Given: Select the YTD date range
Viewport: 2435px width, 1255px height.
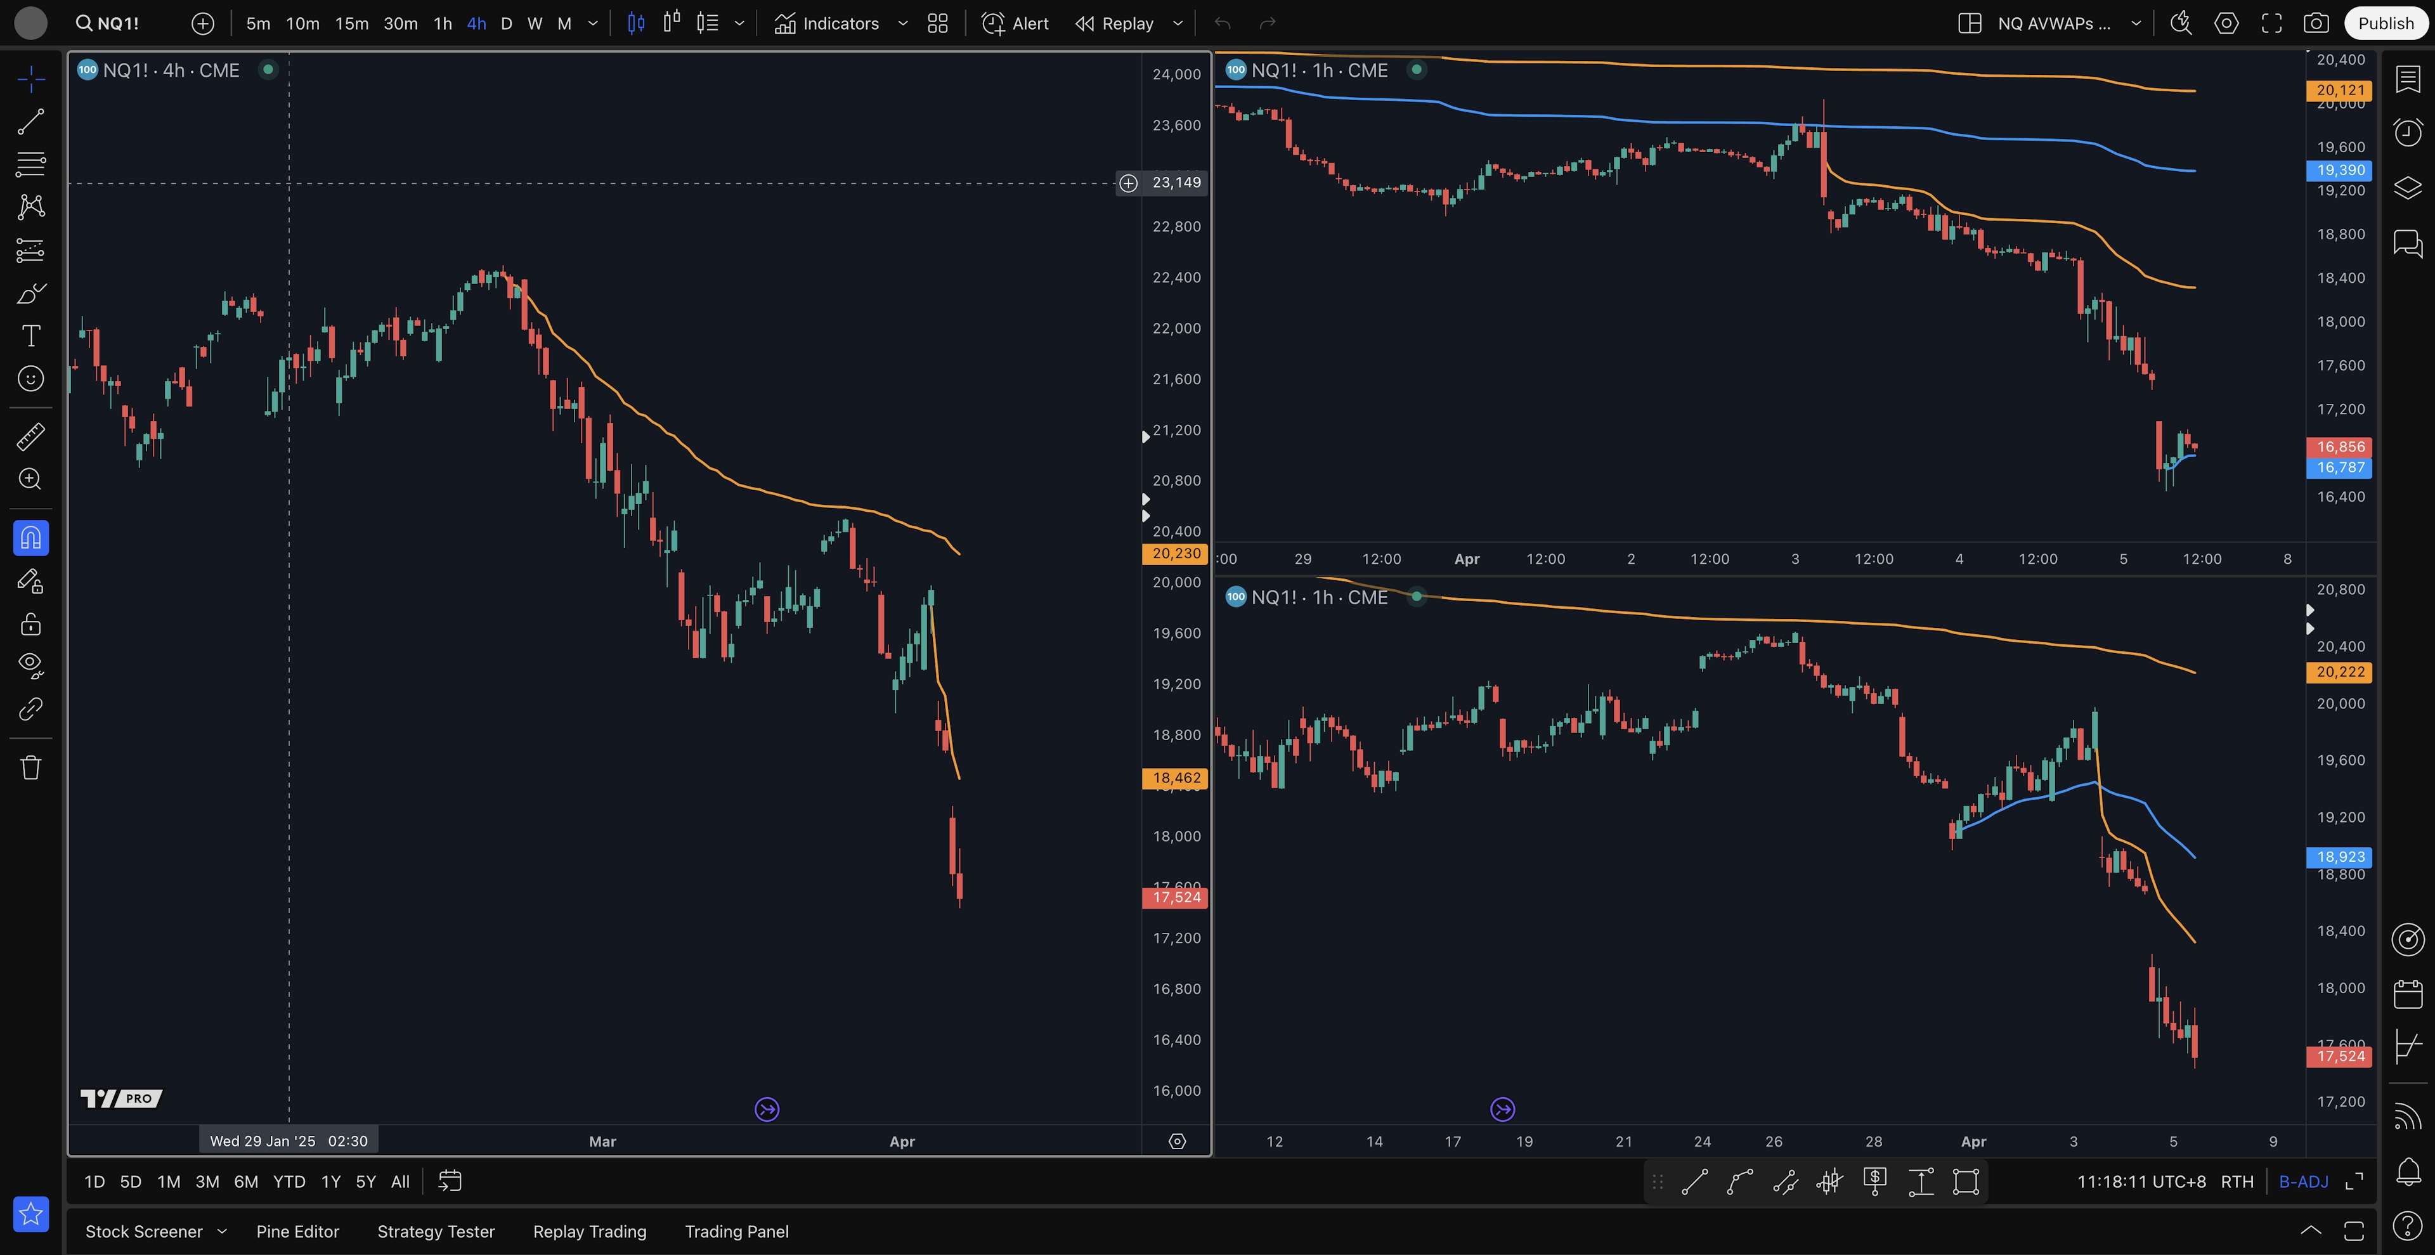Looking at the screenshot, I should tap(289, 1181).
